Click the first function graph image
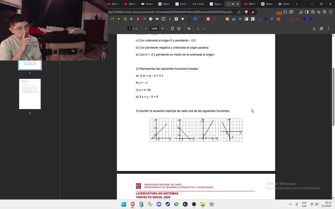The height and width of the screenshot is (209, 335). coord(161,130)
